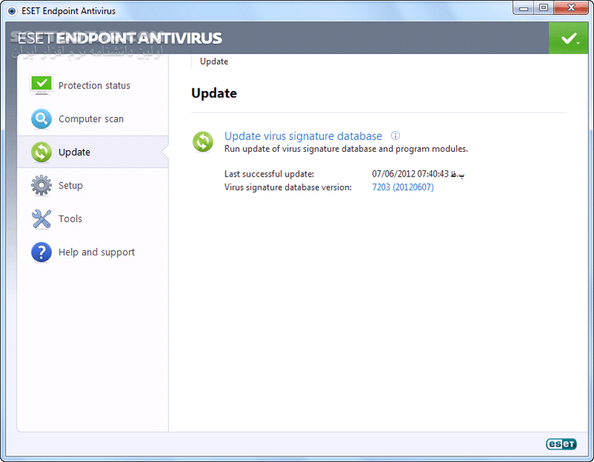Click Update virus signature database link
594x462 pixels.
tap(303, 136)
